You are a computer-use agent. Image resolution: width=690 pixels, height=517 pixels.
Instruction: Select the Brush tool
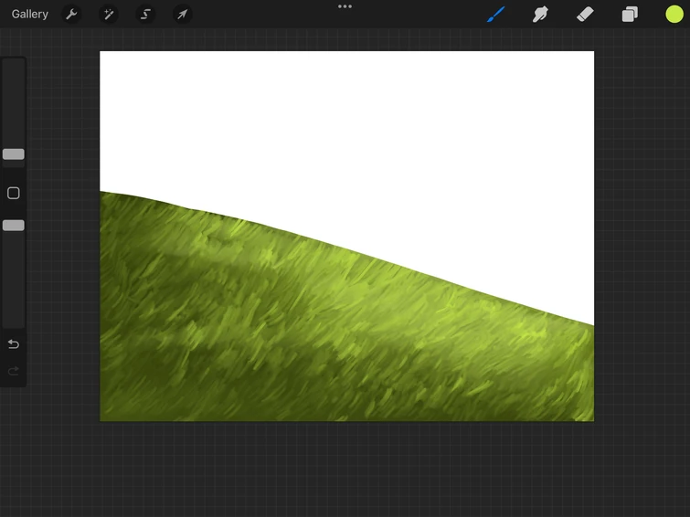tap(496, 15)
